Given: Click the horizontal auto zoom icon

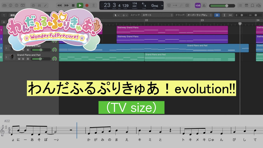Looking at the screenshot, I should [230, 15].
